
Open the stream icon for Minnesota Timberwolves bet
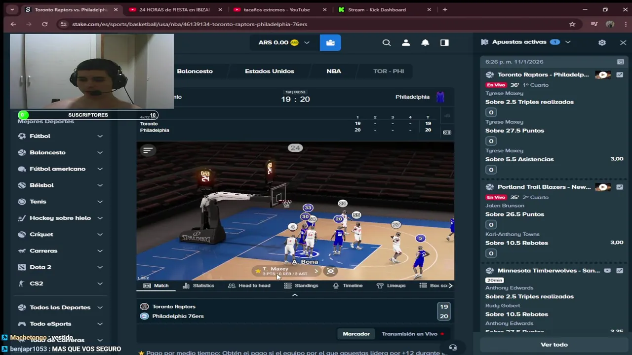point(607,271)
